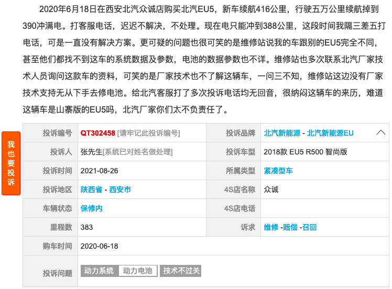Collapse the complaint brand row with the chevron

(x=381, y=132)
